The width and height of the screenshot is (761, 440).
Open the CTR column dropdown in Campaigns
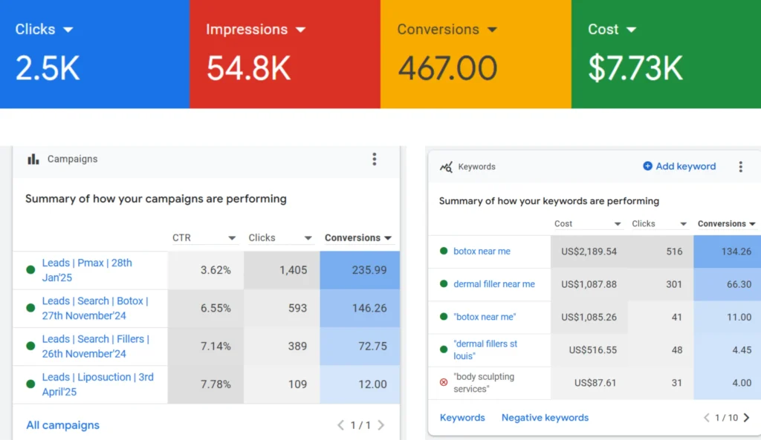point(232,238)
